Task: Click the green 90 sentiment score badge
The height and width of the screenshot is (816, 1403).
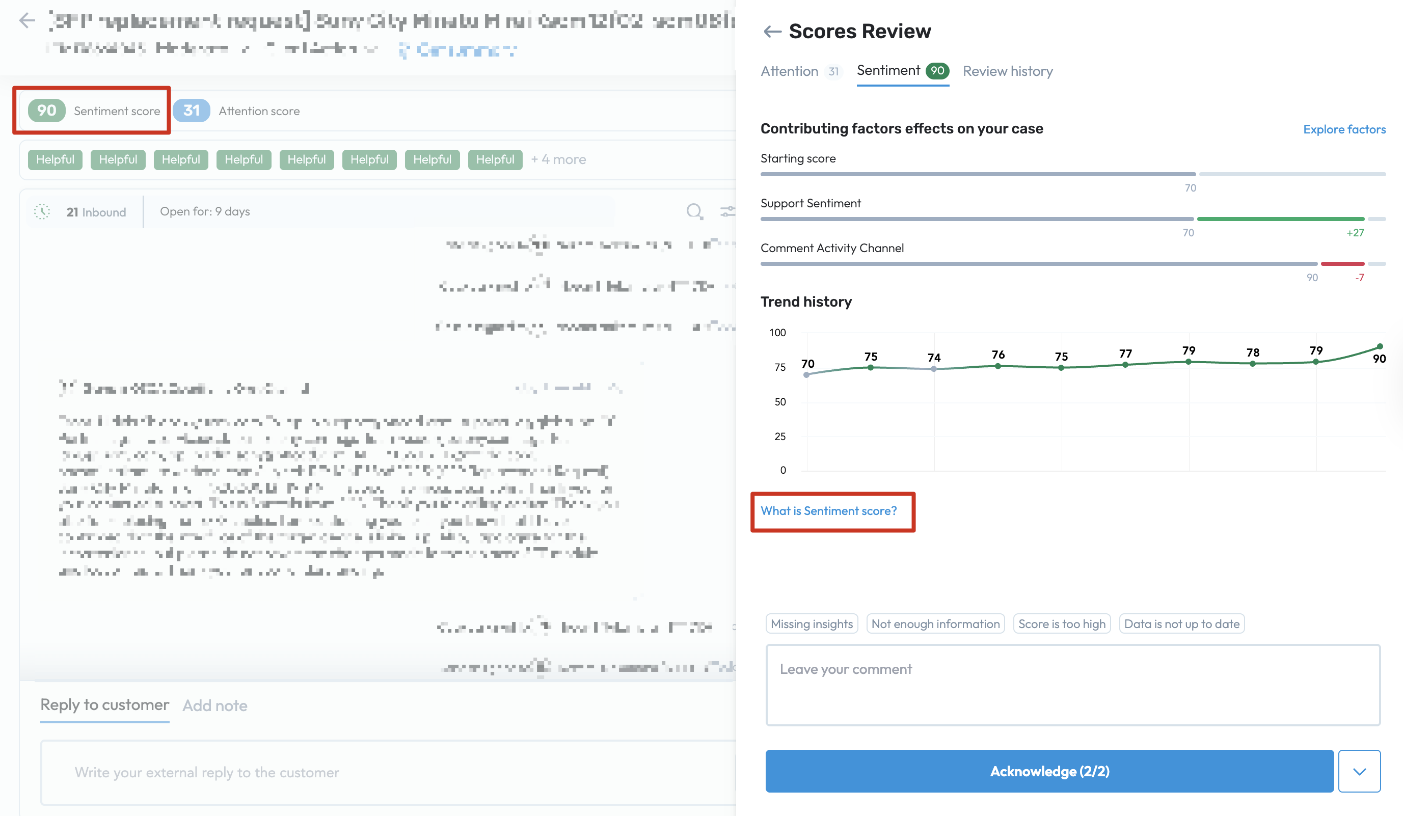Action: 47,110
